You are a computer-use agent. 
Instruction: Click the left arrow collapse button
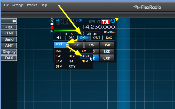[9, 21]
